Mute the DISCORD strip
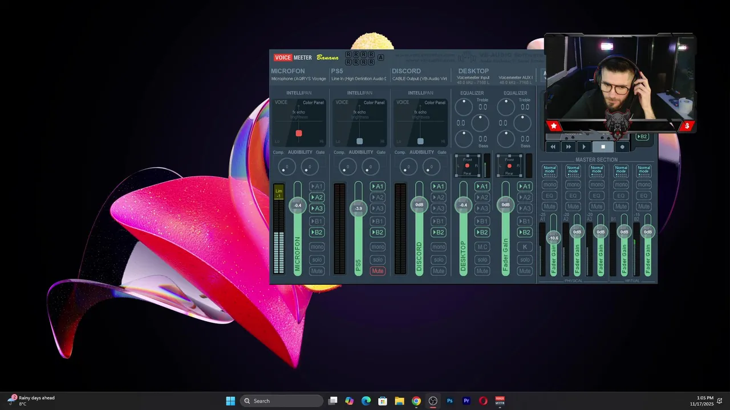730x410 pixels. point(439,271)
